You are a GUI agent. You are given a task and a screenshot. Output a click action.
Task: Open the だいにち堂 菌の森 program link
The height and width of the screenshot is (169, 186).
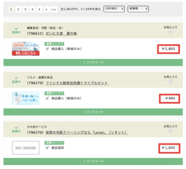point(61,34)
